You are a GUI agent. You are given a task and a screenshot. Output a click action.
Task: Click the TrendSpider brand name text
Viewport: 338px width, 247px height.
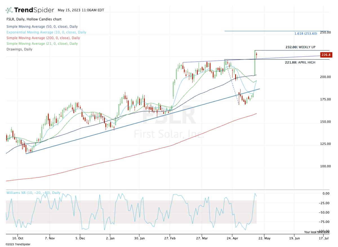point(34,10)
